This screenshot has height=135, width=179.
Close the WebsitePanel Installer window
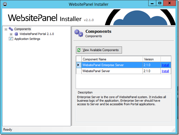coord(169,3)
